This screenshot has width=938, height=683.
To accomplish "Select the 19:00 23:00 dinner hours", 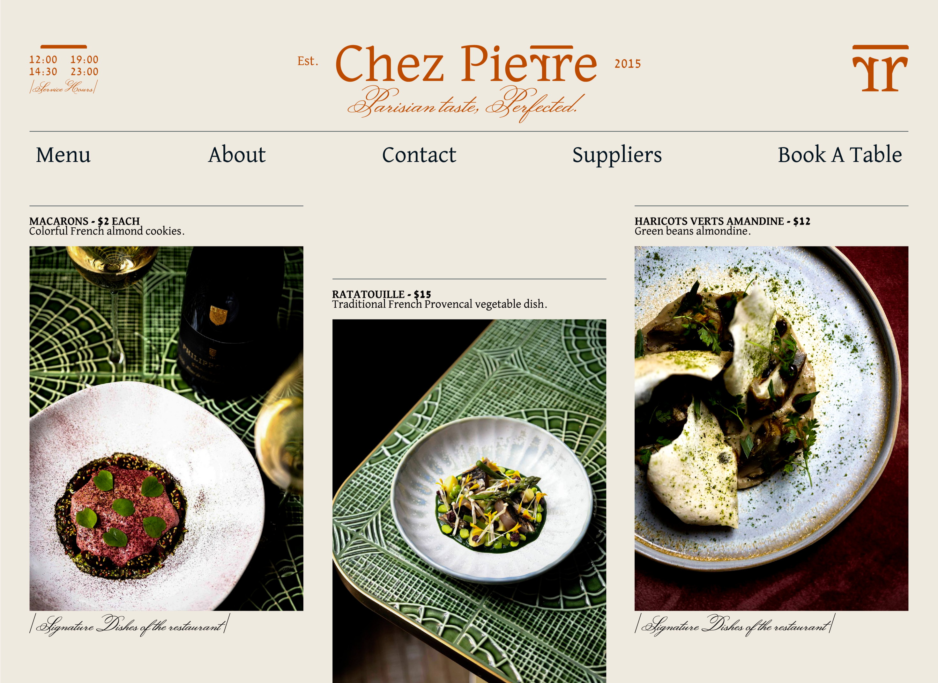I will [84, 66].
